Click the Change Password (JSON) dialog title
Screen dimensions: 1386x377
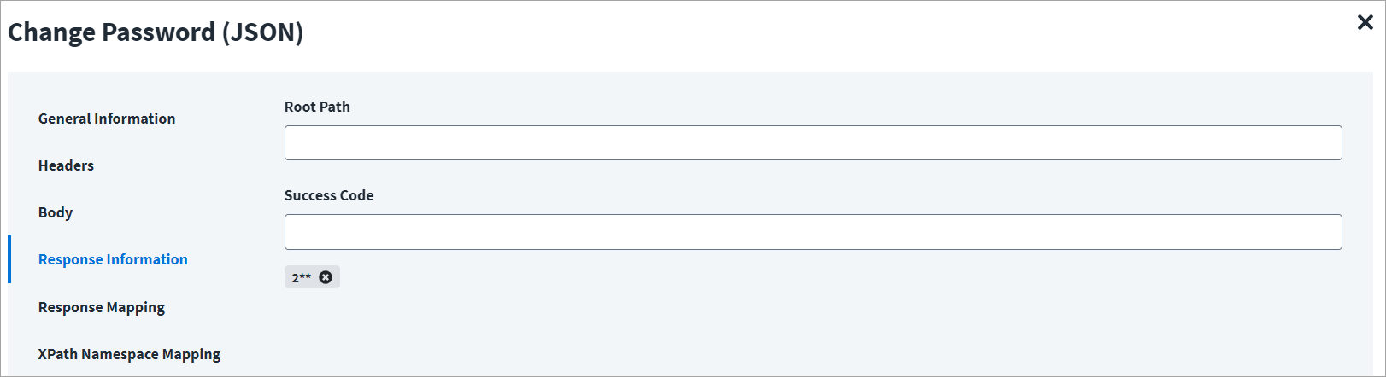point(156,32)
